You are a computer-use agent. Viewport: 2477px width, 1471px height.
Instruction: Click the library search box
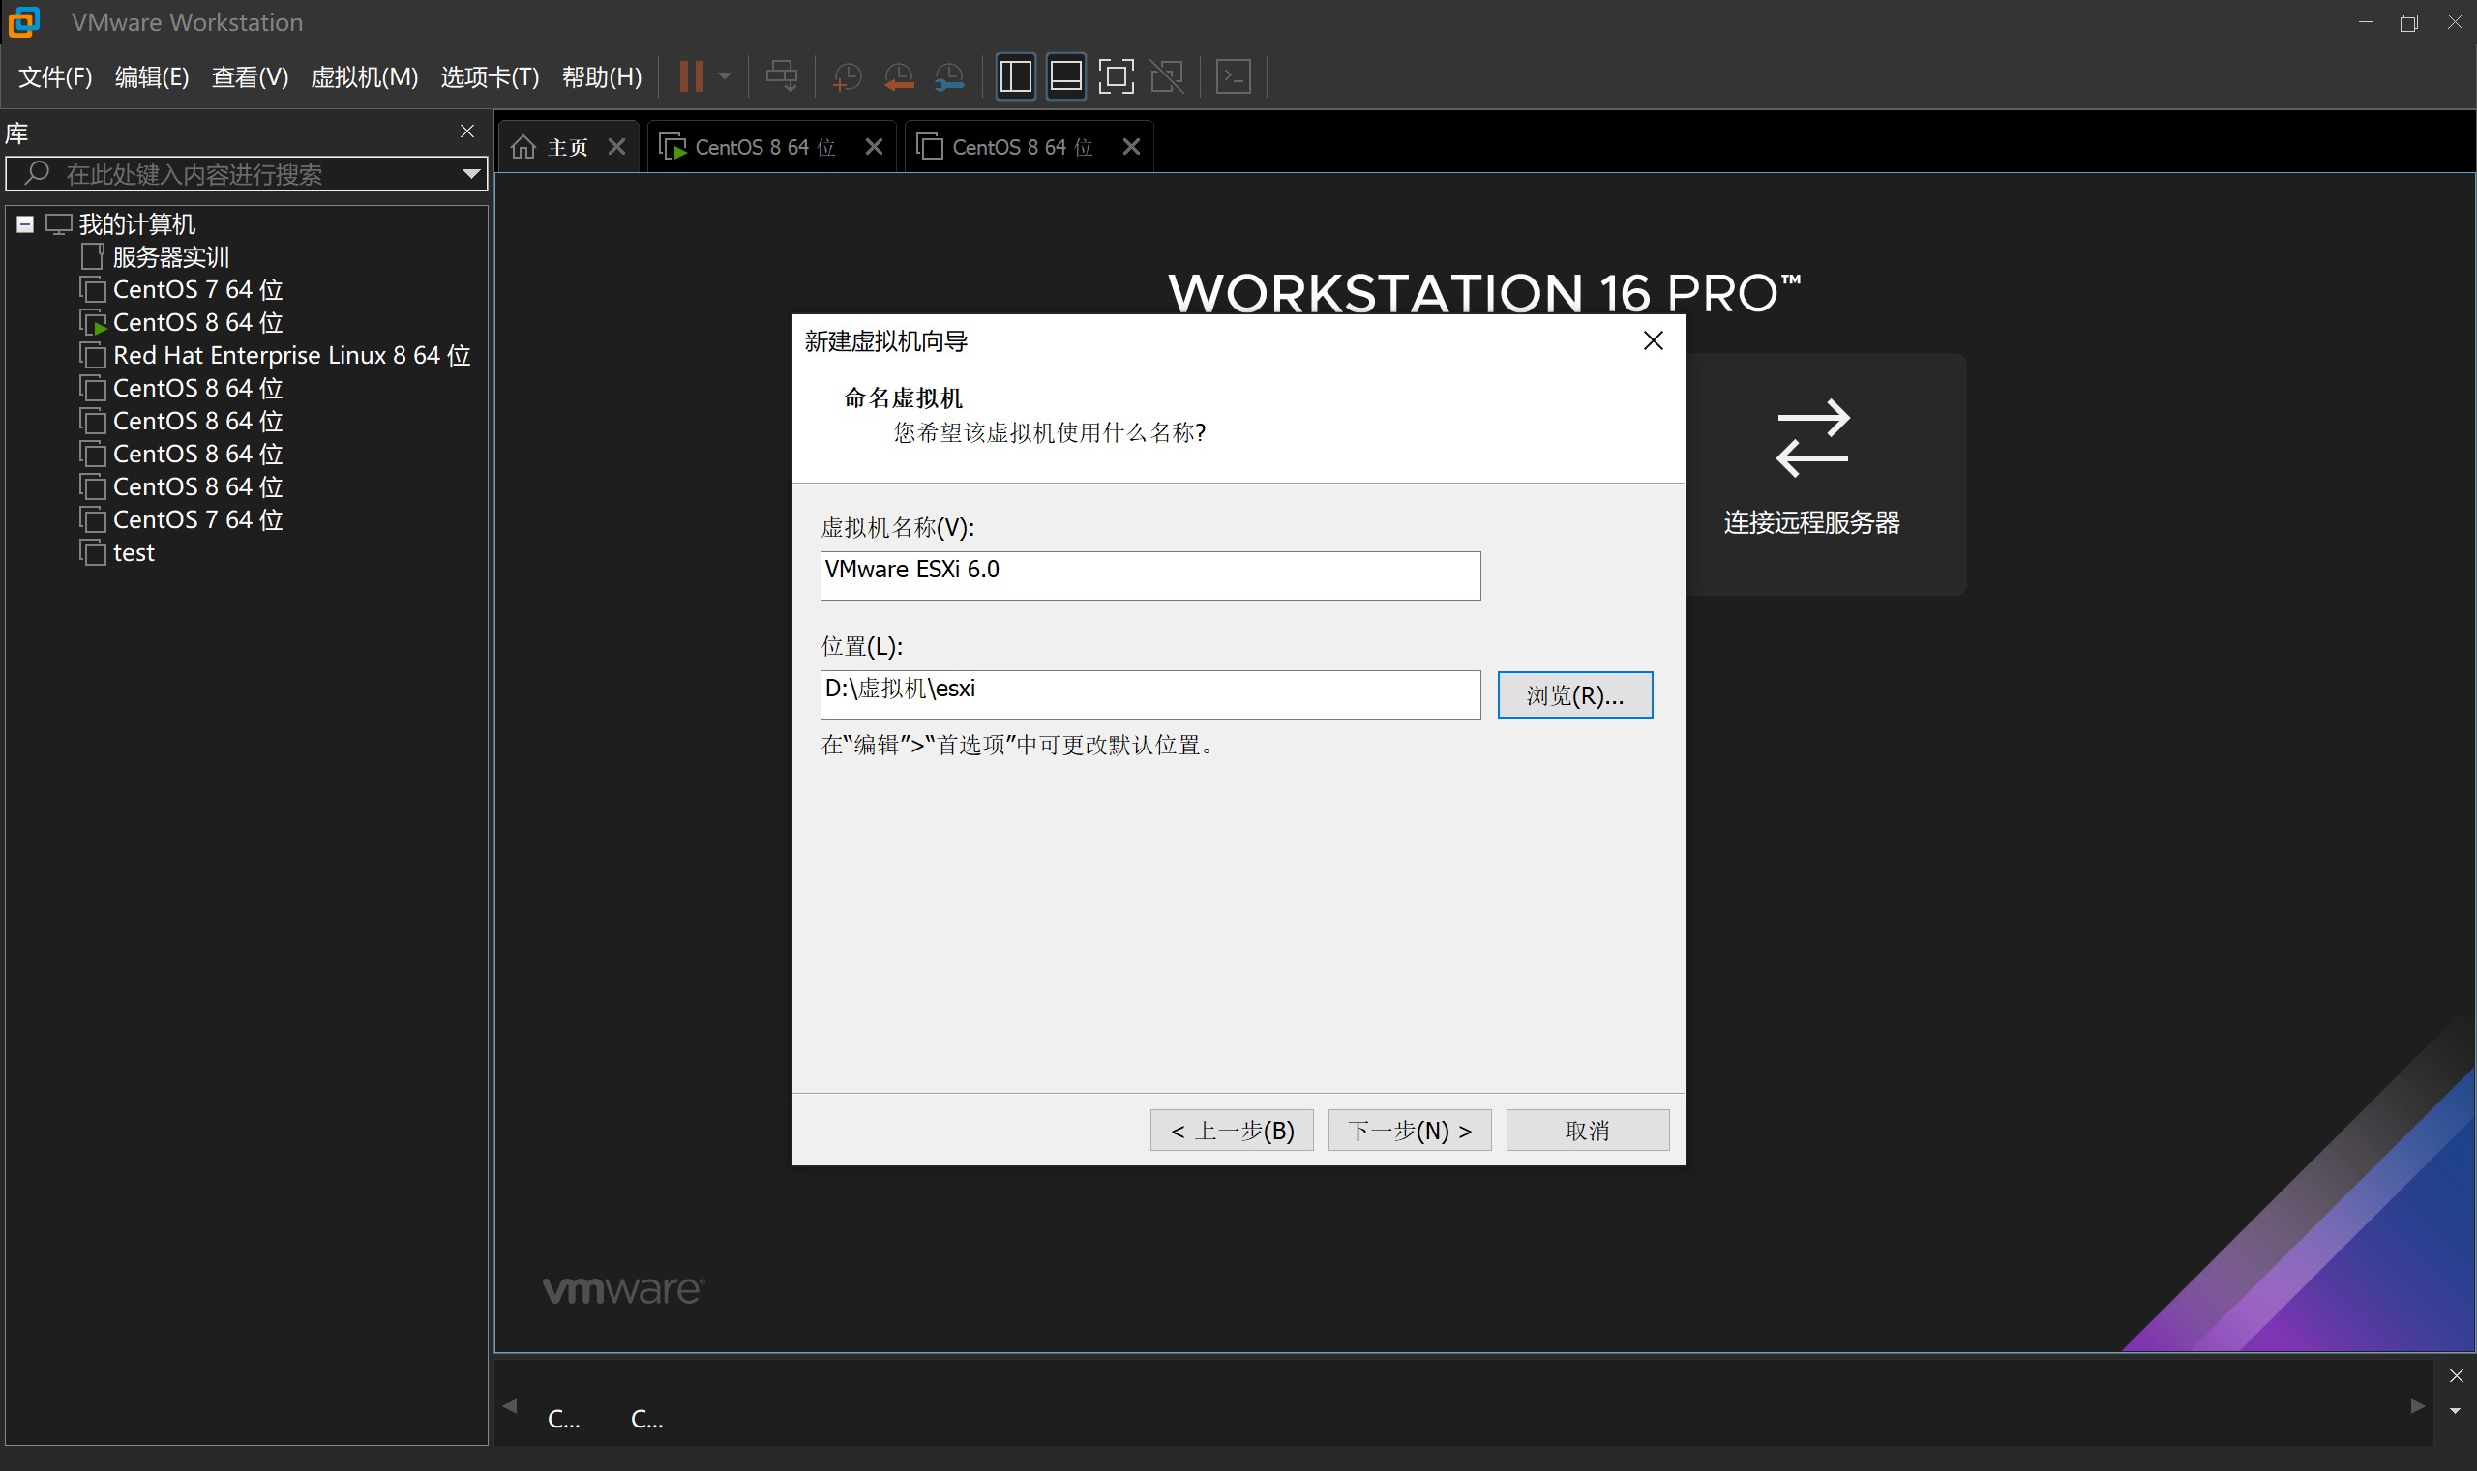click(x=248, y=174)
